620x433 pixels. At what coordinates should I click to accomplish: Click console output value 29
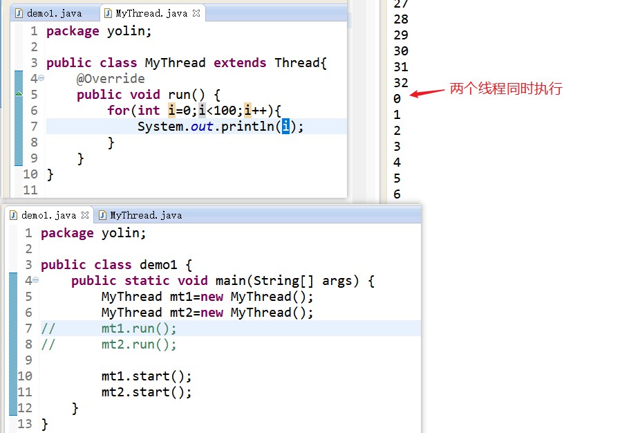point(401,35)
